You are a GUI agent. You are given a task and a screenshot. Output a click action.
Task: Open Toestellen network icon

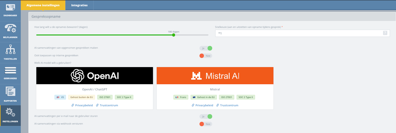coord(10,50)
